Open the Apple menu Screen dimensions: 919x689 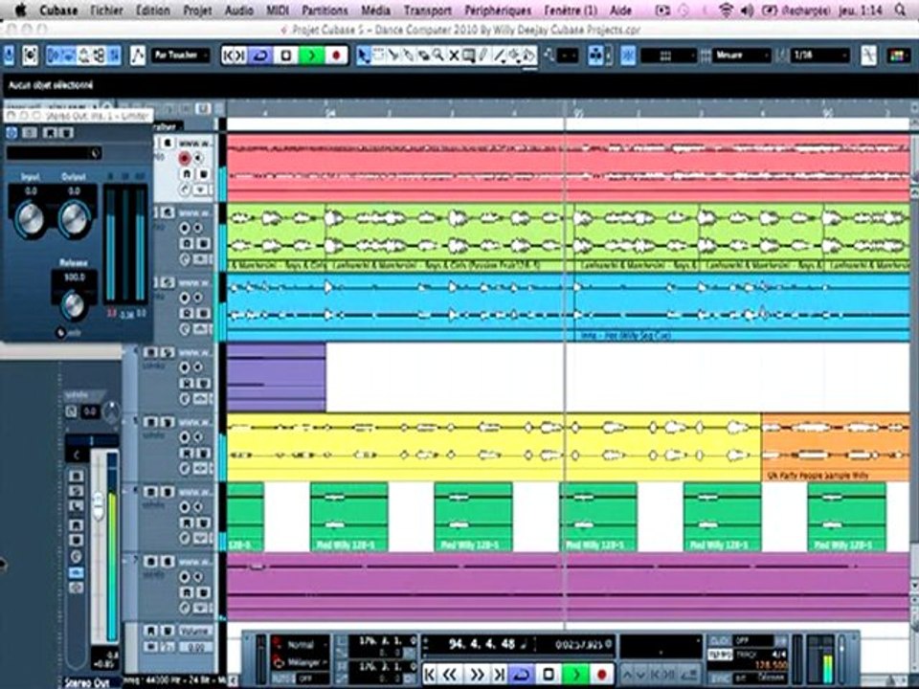point(20,10)
